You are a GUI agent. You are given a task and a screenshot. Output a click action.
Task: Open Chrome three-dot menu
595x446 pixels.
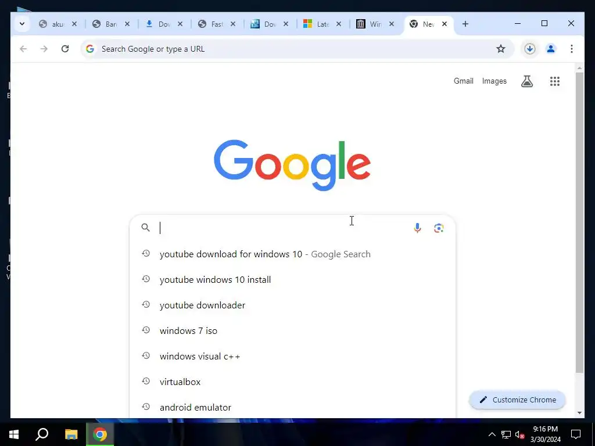click(572, 49)
